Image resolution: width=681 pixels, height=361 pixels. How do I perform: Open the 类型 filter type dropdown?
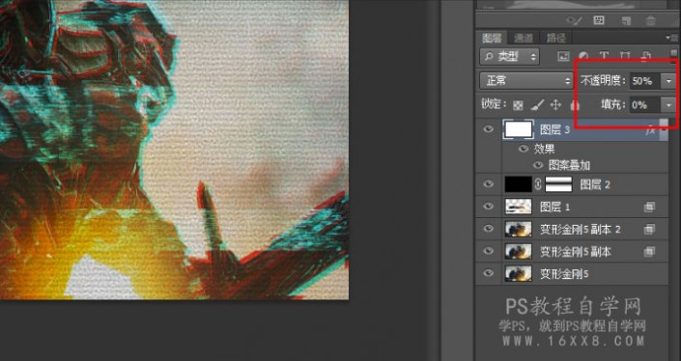click(x=509, y=56)
